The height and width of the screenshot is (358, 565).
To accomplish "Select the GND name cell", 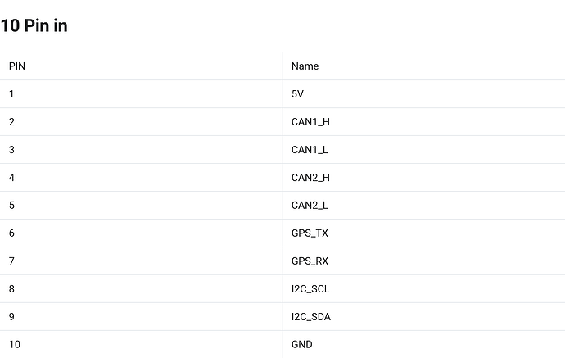I will point(302,344).
